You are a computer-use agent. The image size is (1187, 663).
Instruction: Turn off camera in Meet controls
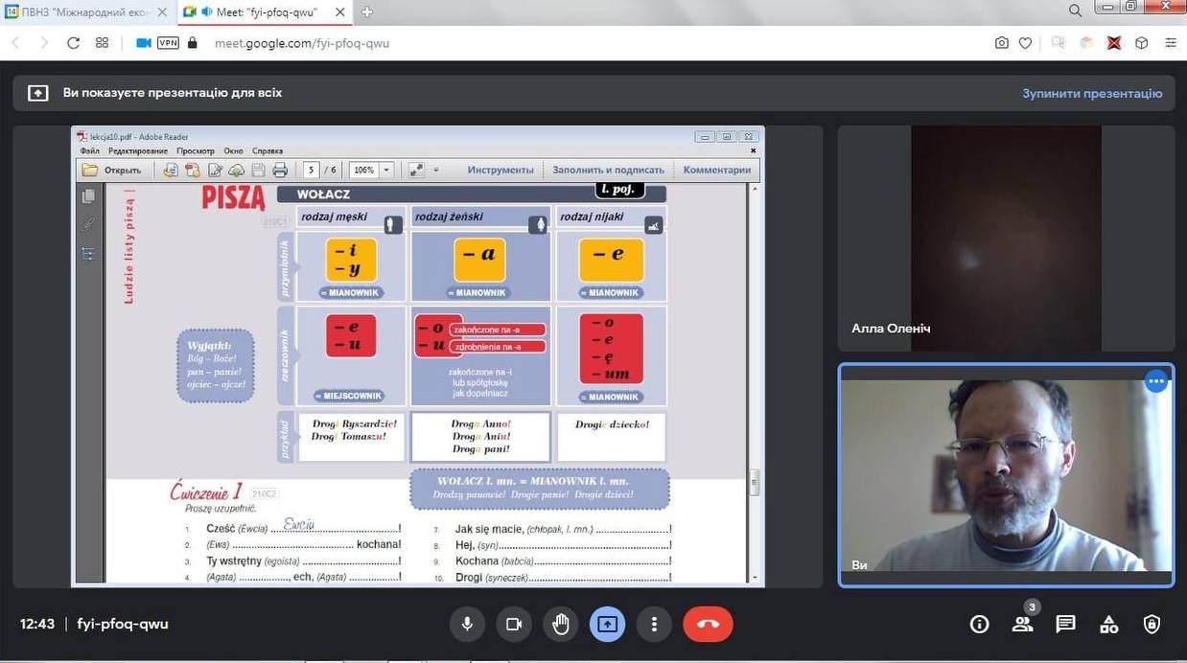click(x=514, y=624)
